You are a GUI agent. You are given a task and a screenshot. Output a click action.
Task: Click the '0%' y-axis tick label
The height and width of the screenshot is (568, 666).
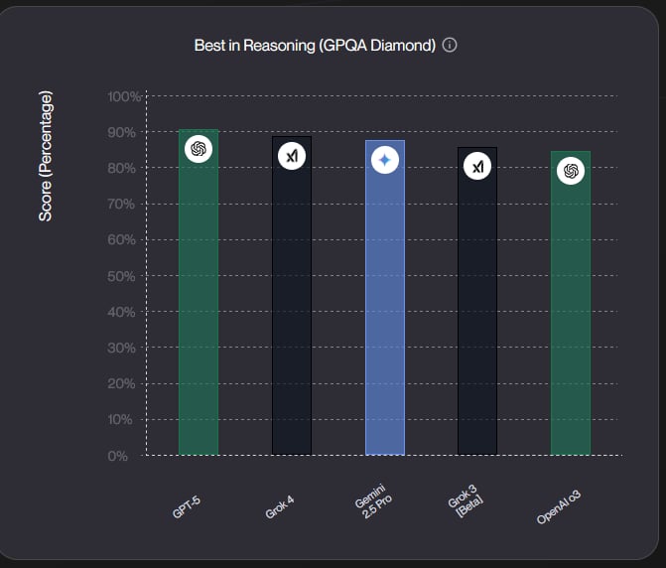(x=118, y=456)
